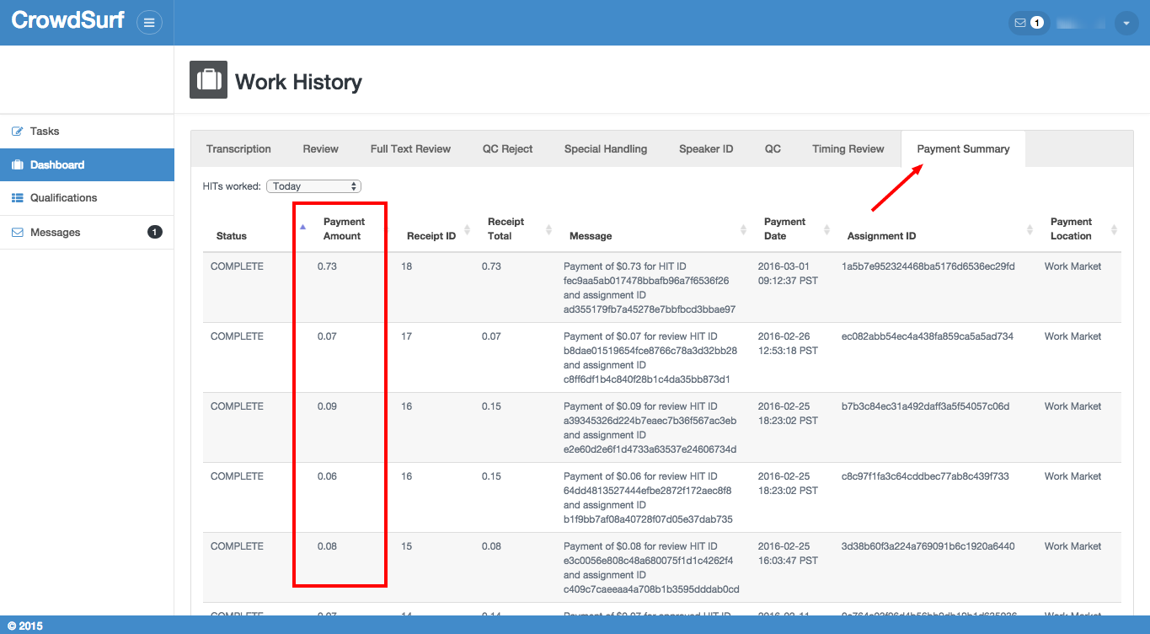This screenshot has width=1150, height=634.
Task: Open the Full Text Review tab
Action: (410, 149)
